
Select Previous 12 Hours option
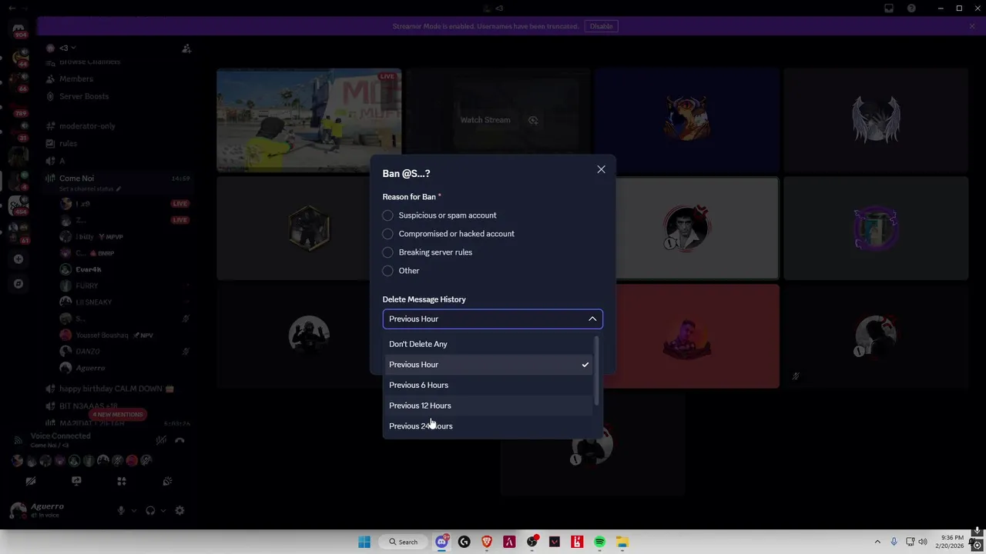[488, 405]
